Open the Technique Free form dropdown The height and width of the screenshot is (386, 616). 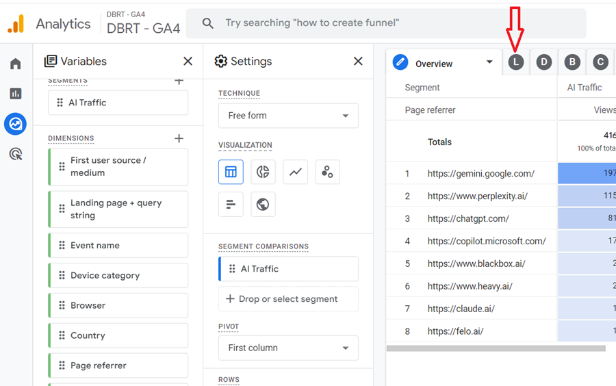[x=288, y=116]
